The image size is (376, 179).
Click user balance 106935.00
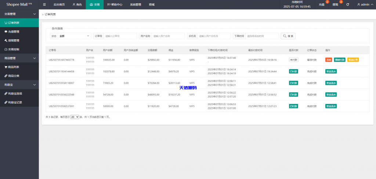click(109, 60)
